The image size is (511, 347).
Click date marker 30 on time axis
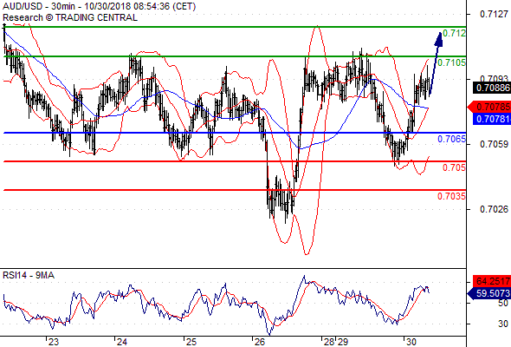point(411,342)
